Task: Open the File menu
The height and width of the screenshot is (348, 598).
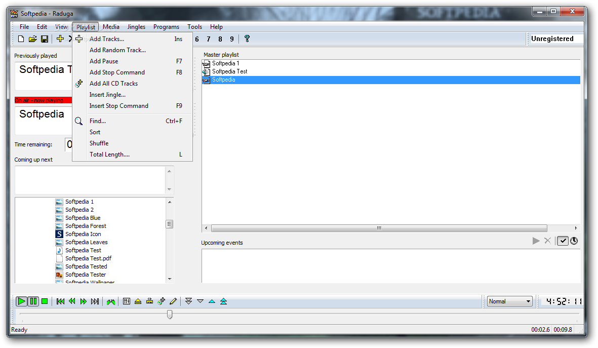Action: click(24, 27)
